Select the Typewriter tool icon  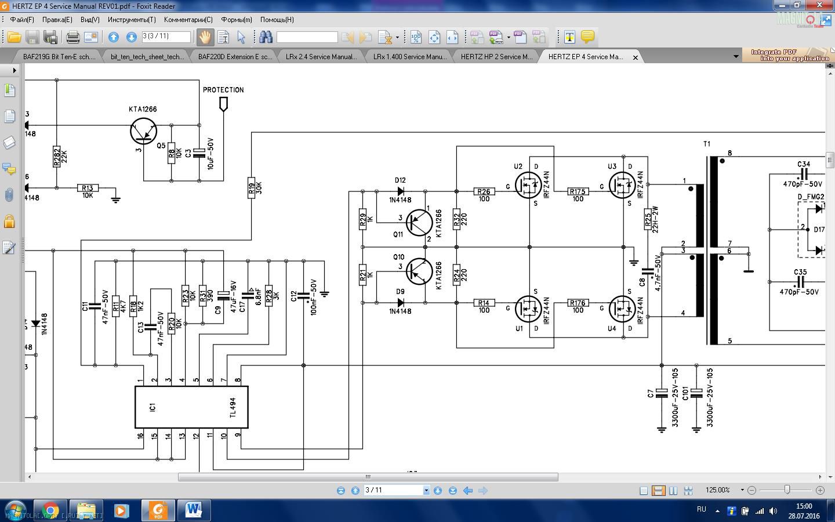[x=569, y=38]
